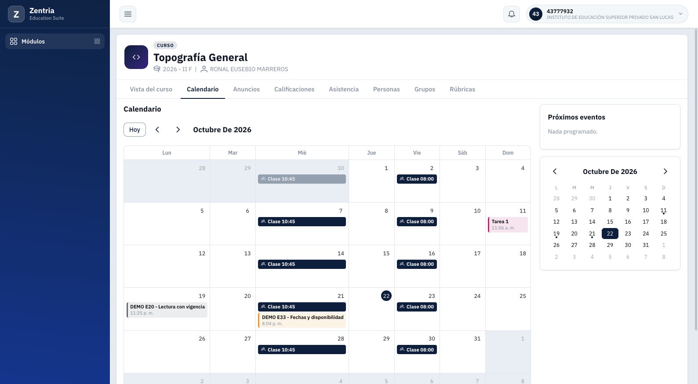Screen dimensions: 698x384
Task: Click the 2026 - II F term label
Action: click(177, 69)
